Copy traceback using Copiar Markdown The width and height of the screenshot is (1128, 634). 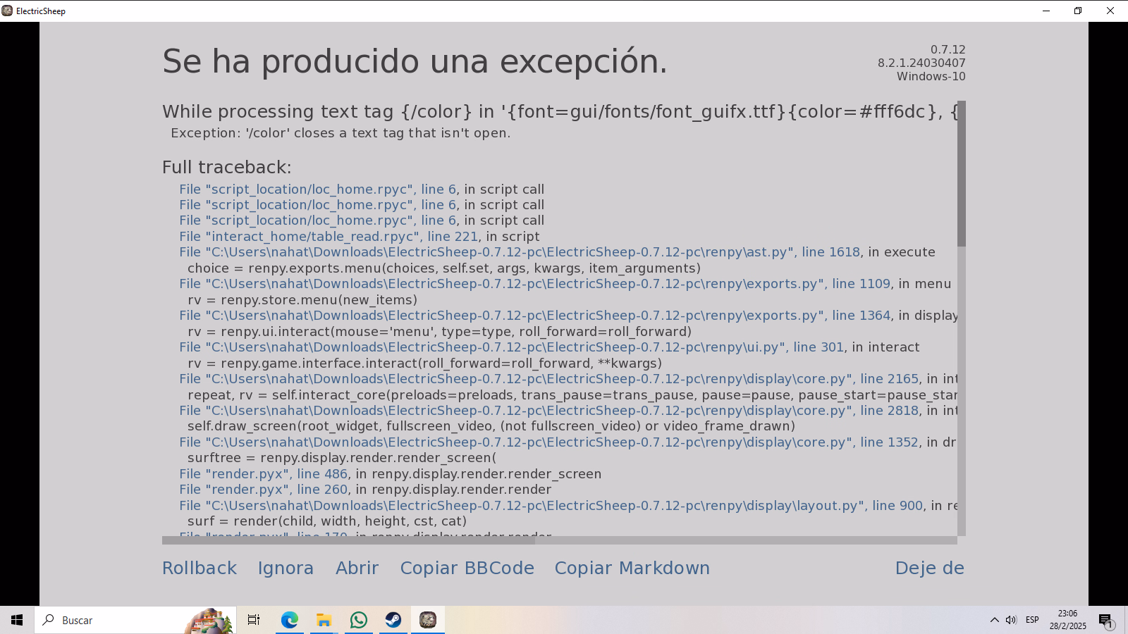(632, 568)
